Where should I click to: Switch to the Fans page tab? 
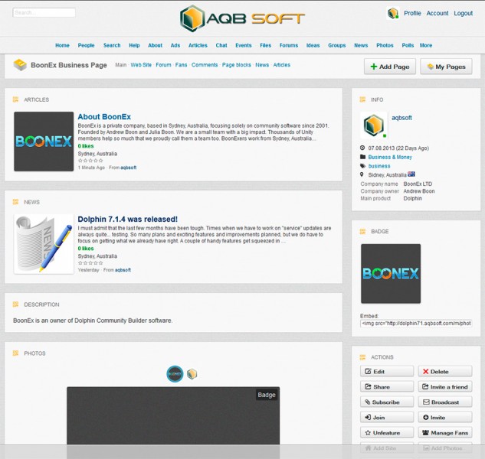pyautogui.click(x=181, y=65)
